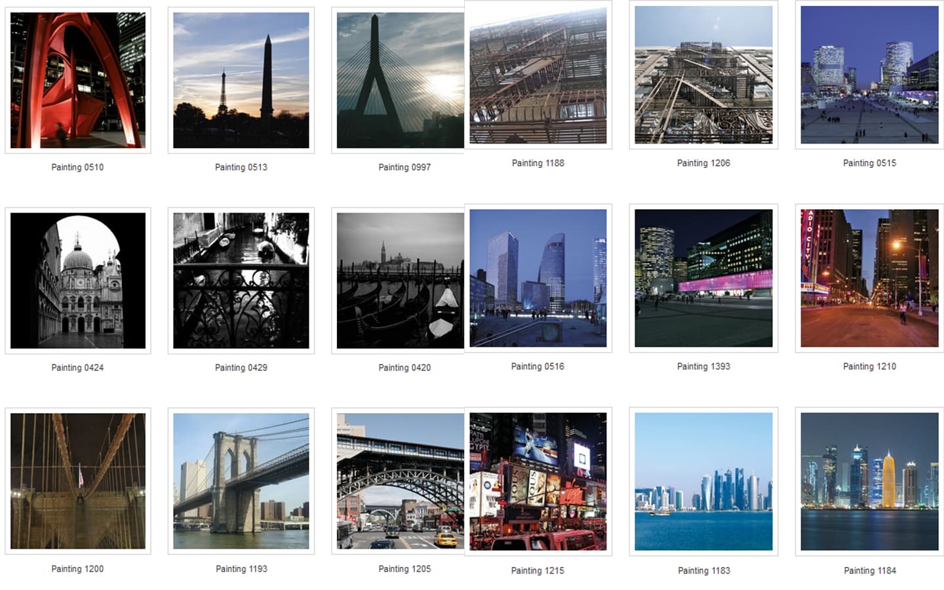Click the glass skyscrapers thumbnail Painting 0516
Image resolution: width=944 pixels, height=590 pixels.
coord(538,278)
